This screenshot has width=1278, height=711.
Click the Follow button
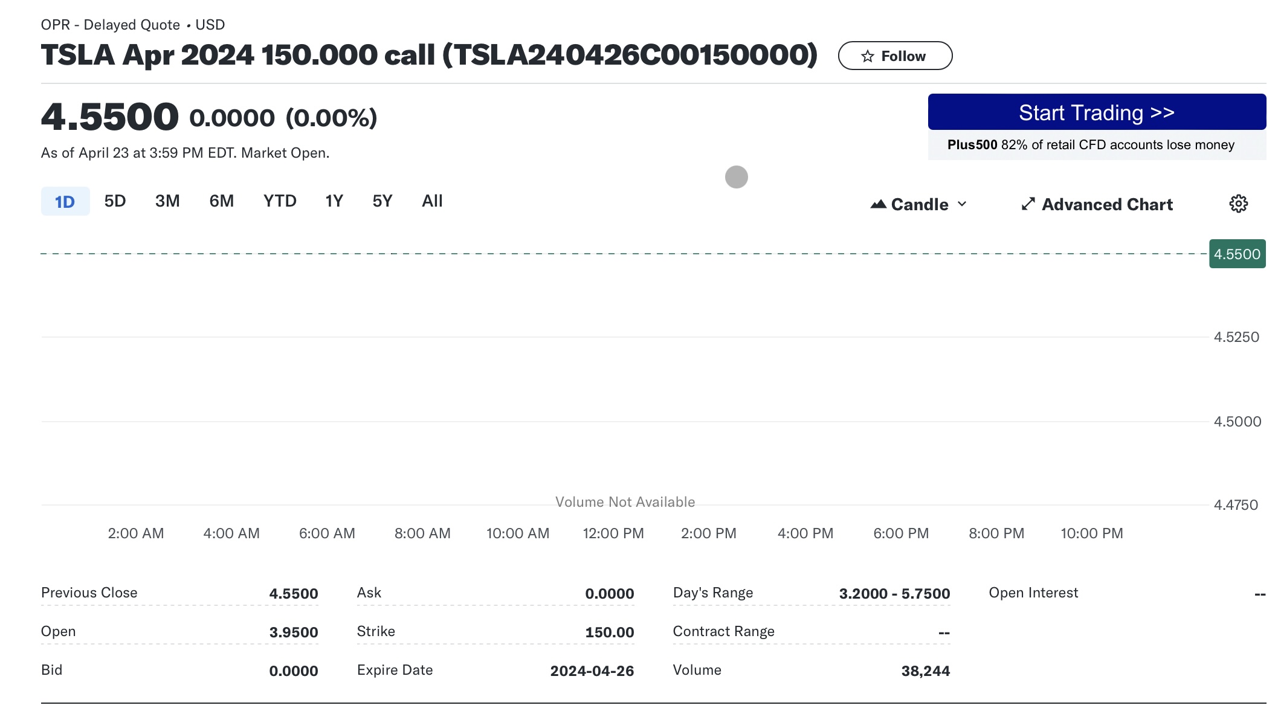pyautogui.click(x=895, y=56)
